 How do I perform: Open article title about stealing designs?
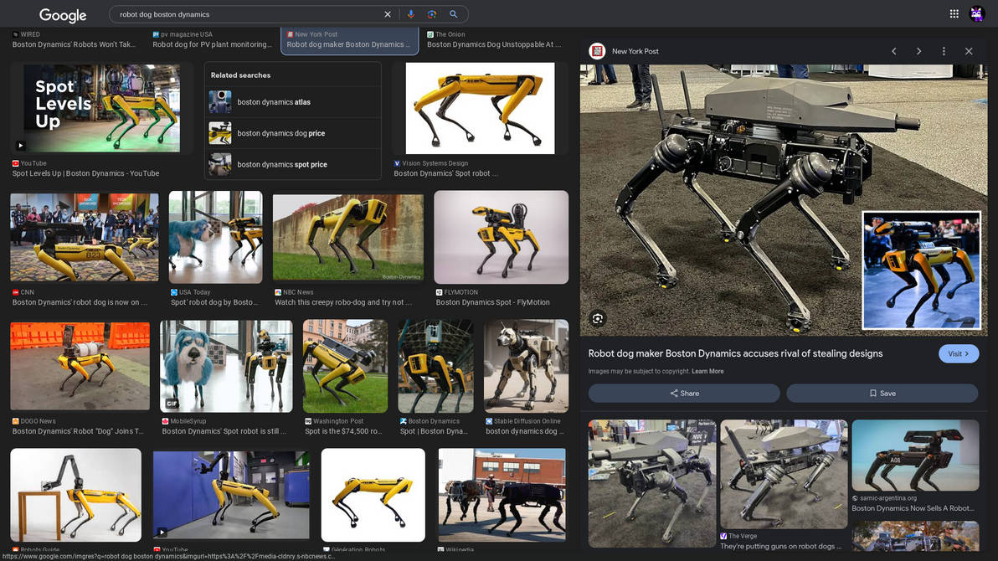click(735, 353)
